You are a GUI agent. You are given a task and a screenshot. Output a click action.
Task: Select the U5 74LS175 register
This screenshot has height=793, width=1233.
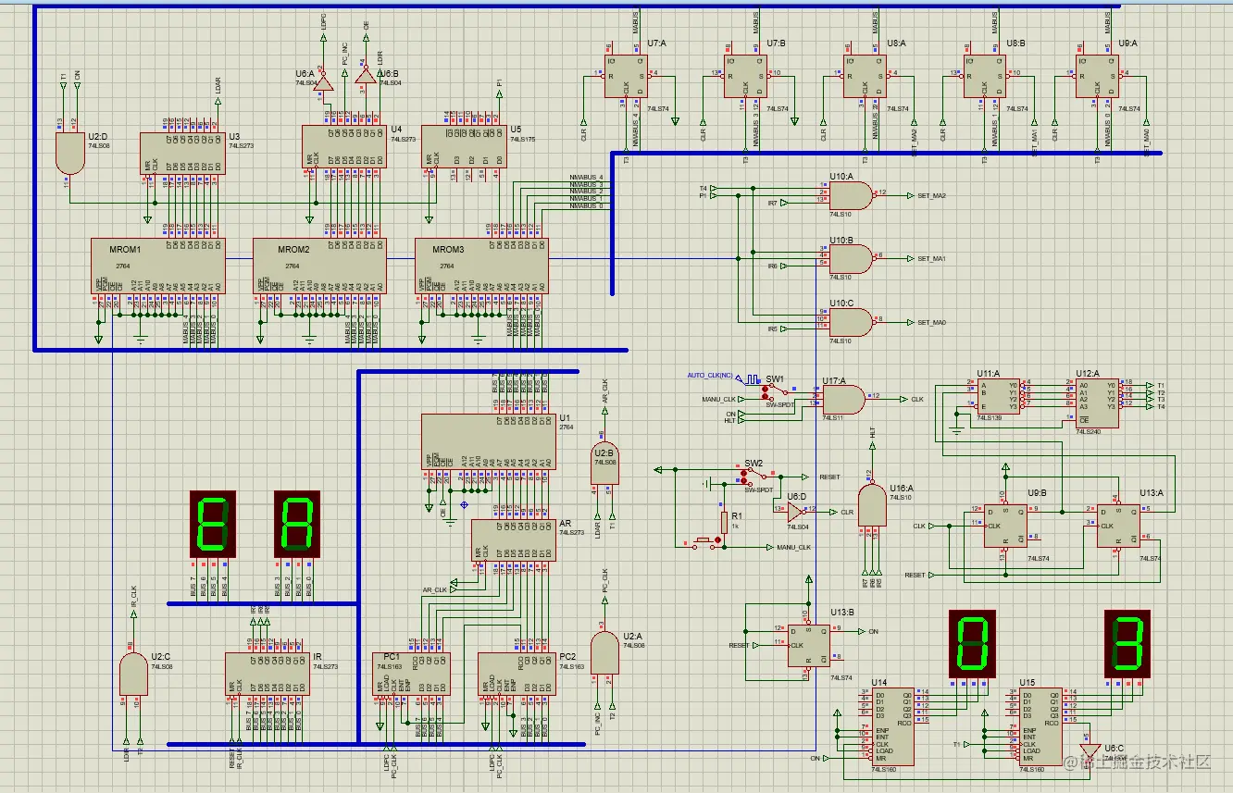[x=464, y=146]
